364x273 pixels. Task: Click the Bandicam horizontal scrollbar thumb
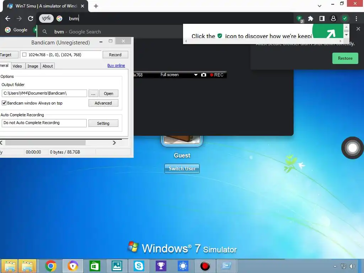click(45, 143)
